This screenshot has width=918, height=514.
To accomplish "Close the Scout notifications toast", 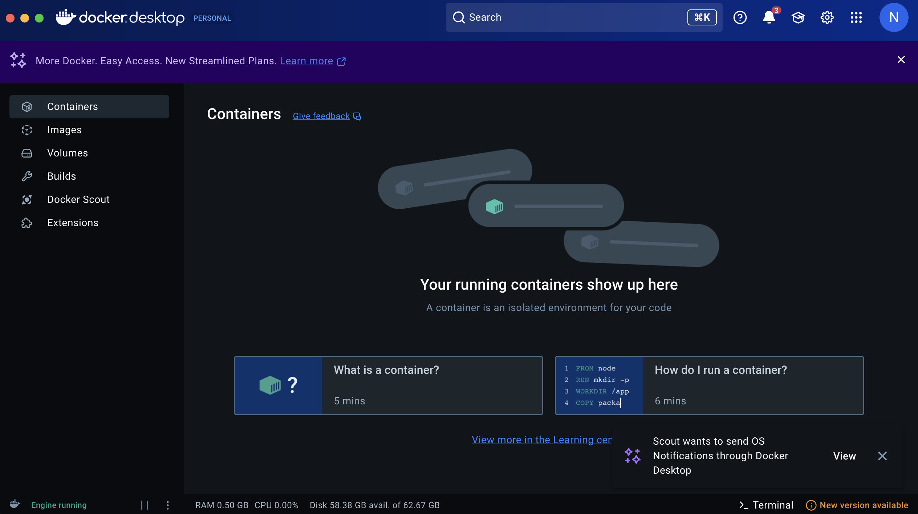I will coord(882,456).
